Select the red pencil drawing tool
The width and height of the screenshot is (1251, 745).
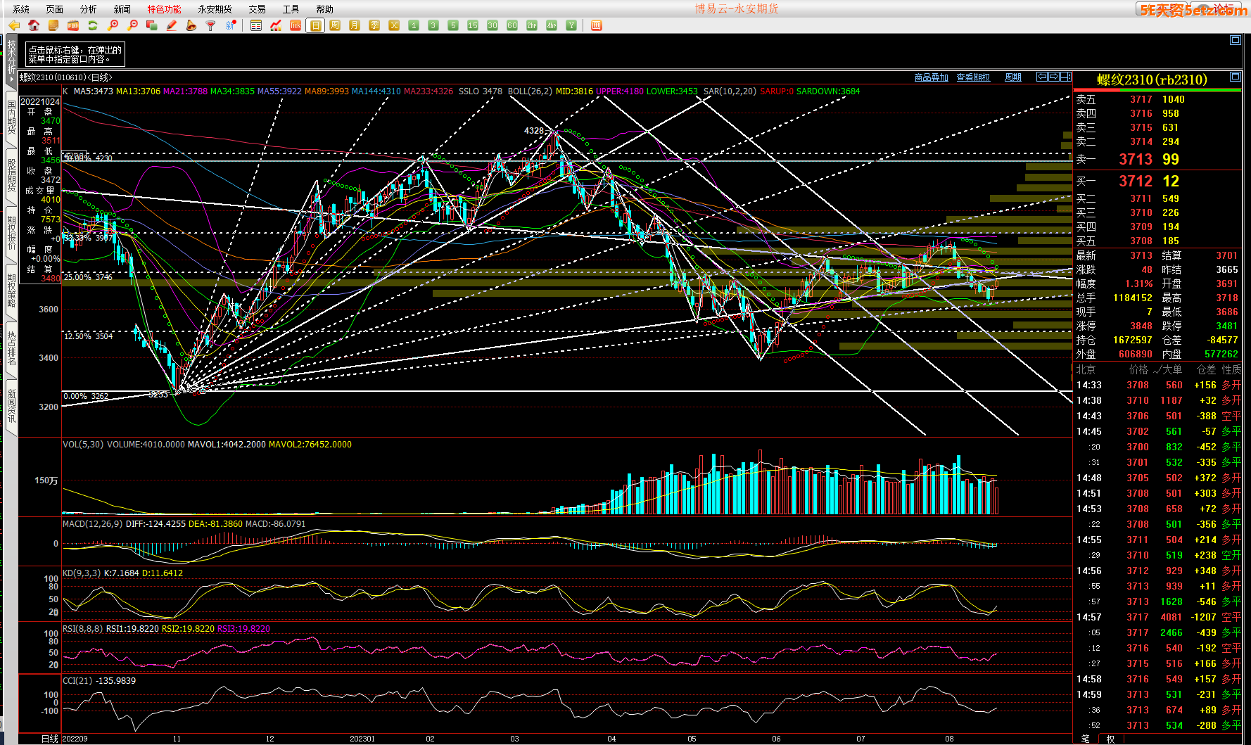(171, 25)
